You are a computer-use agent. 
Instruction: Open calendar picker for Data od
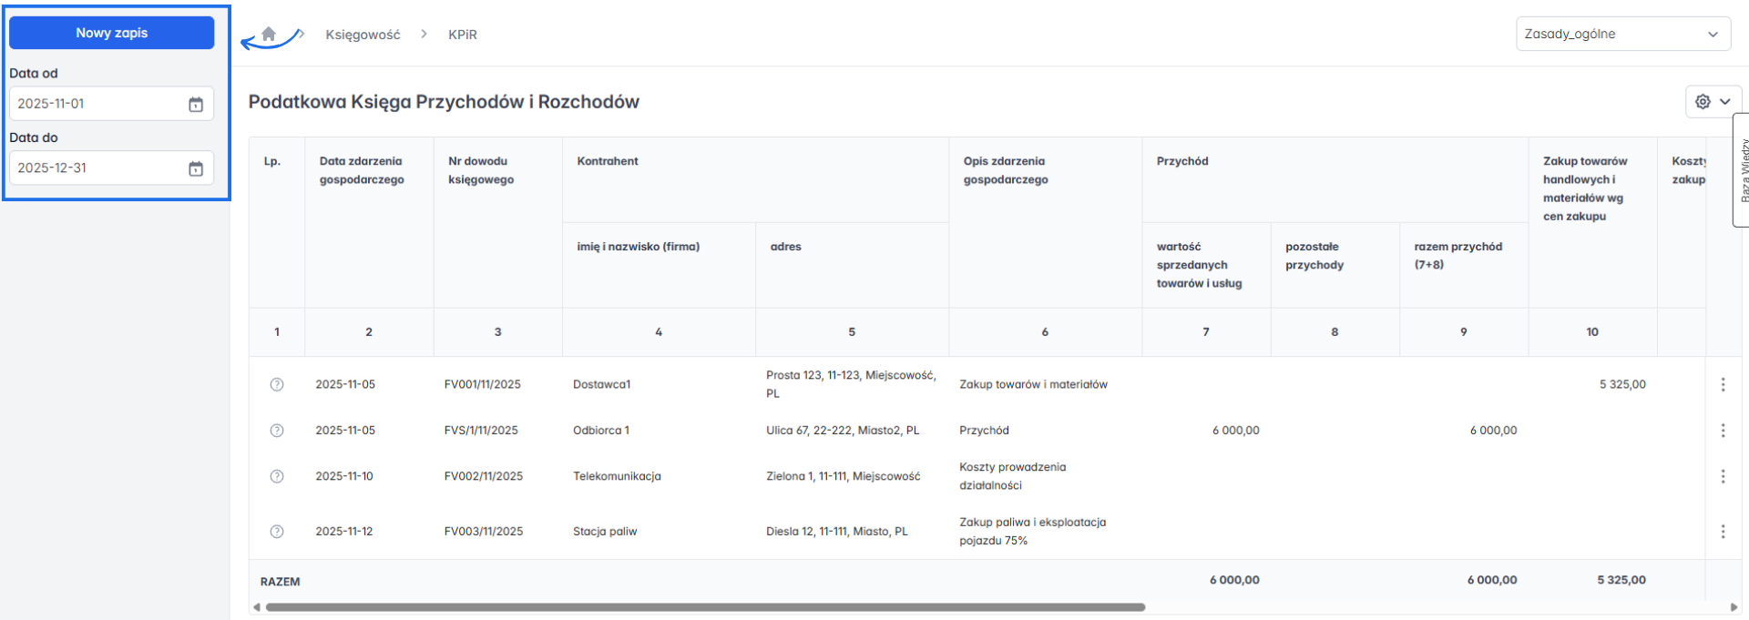tap(196, 104)
